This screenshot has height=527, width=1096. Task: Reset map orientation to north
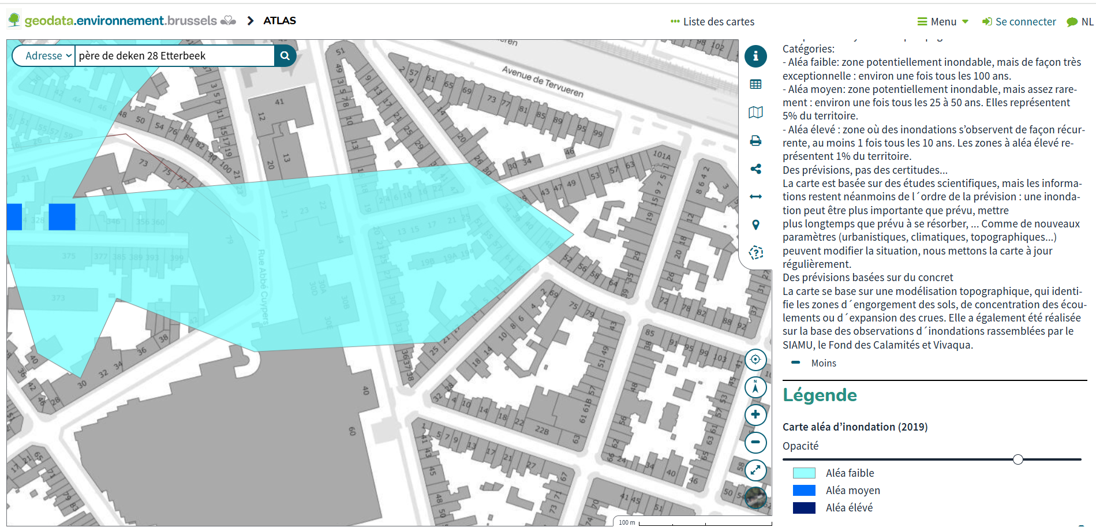(755, 387)
